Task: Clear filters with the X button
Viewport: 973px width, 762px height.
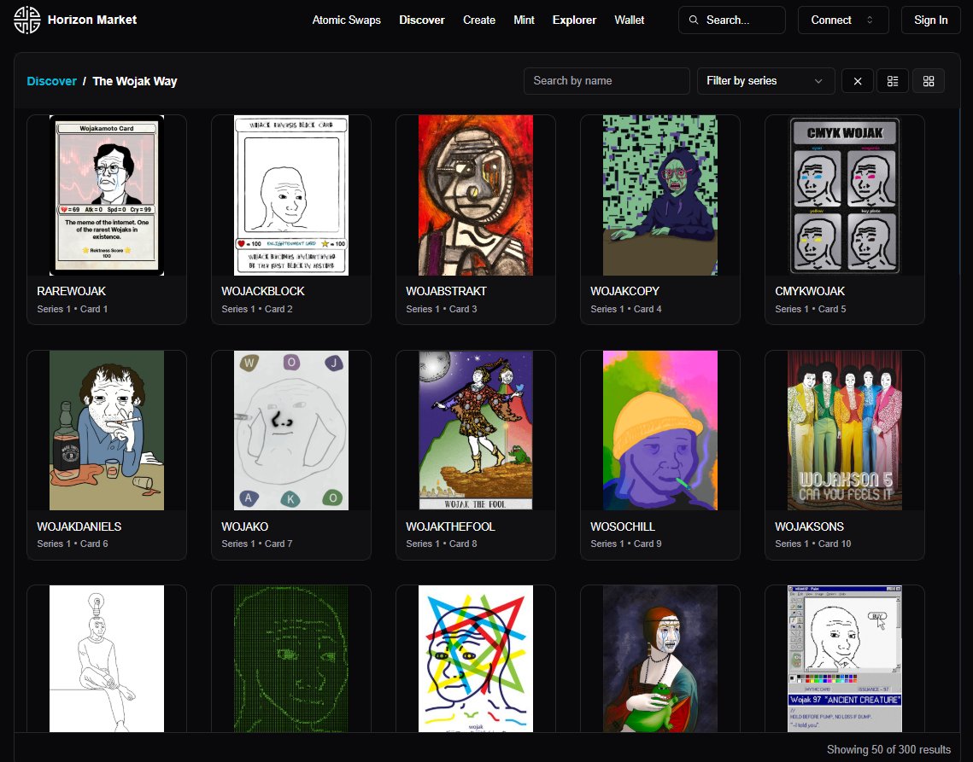Action: pyautogui.click(x=857, y=81)
